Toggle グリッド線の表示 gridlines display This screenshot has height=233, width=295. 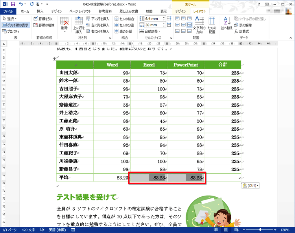15,25
